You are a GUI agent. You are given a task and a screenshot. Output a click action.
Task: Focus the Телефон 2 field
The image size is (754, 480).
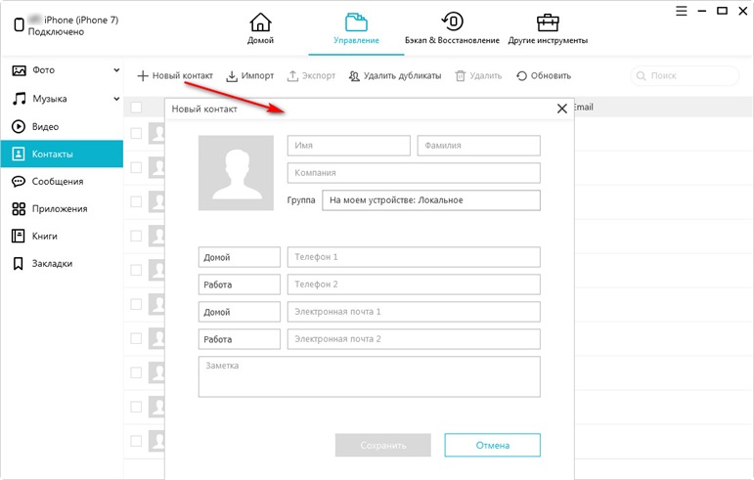pos(414,284)
